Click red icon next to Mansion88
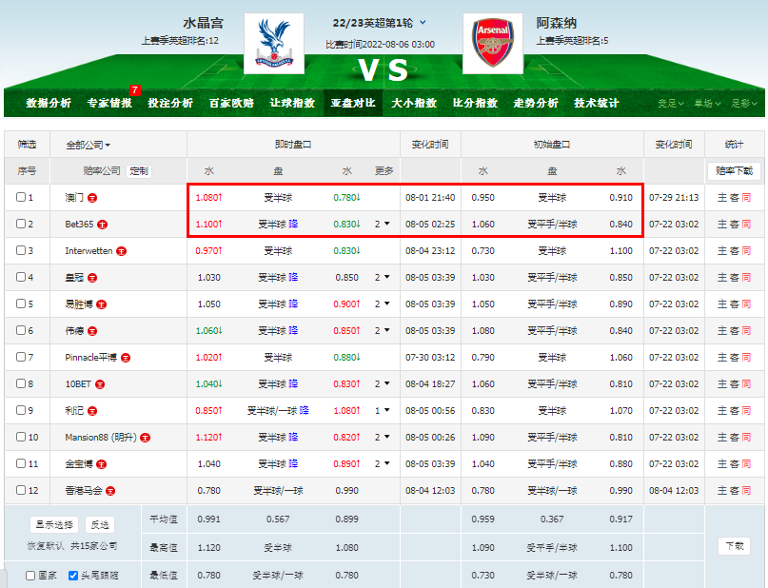 click(145, 438)
